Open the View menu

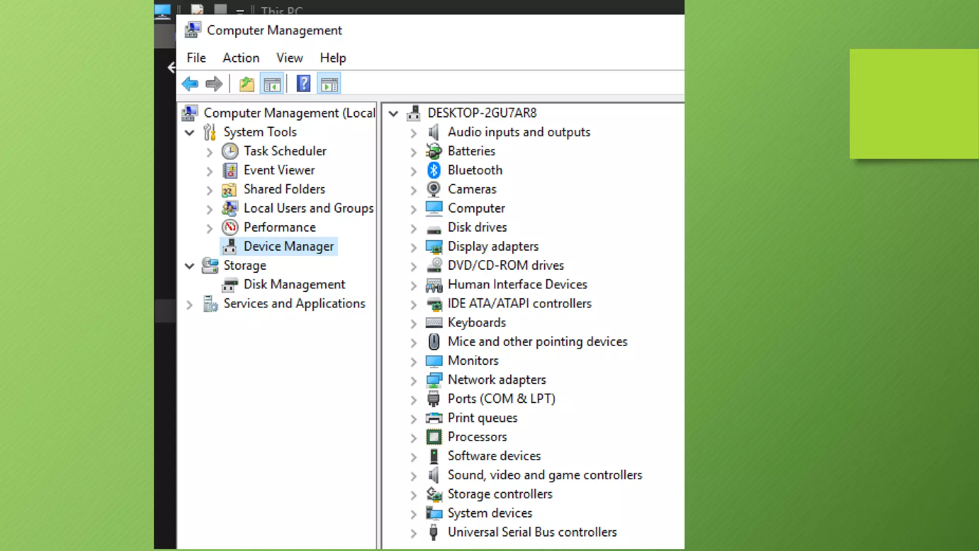pos(289,58)
